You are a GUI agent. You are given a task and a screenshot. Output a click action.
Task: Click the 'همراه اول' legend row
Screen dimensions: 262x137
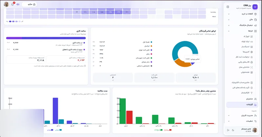[122, 42]
